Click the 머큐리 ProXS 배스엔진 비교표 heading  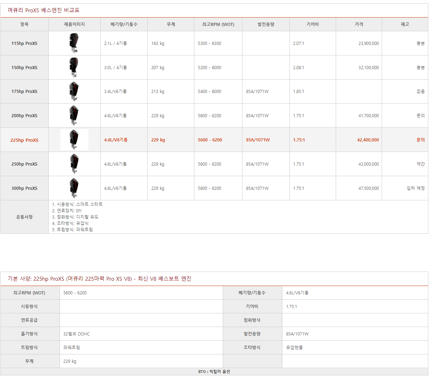point(43,10)
